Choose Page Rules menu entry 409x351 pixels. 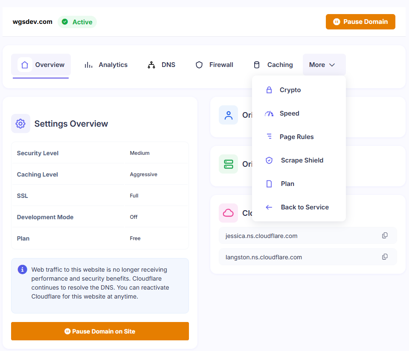pyautogui.click(x=299, y=136)
